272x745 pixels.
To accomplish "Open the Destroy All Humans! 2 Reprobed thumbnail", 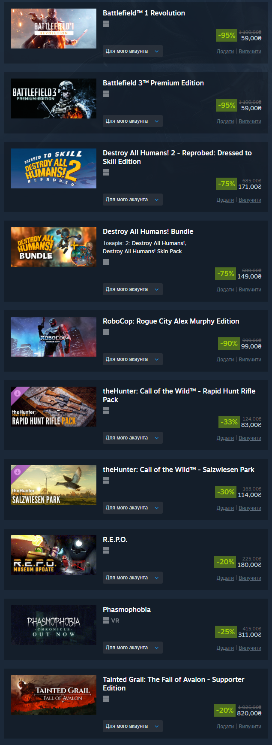I will [x=54, y=168].
